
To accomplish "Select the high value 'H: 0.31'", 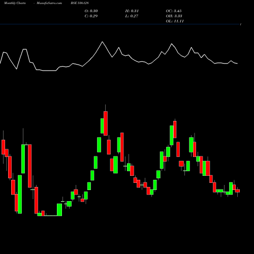I will click(x=132, y=11).
